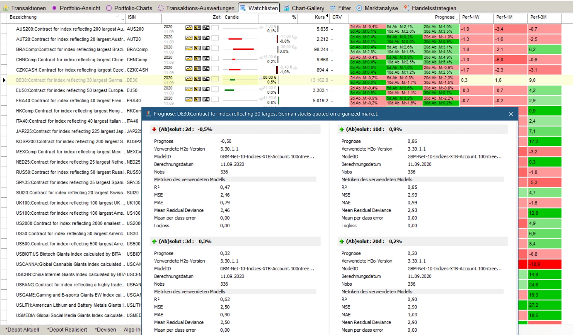This screenshot has height=335, width=573.
Task: Open news icon in DE30 row
Action: (x=197, y=79)
